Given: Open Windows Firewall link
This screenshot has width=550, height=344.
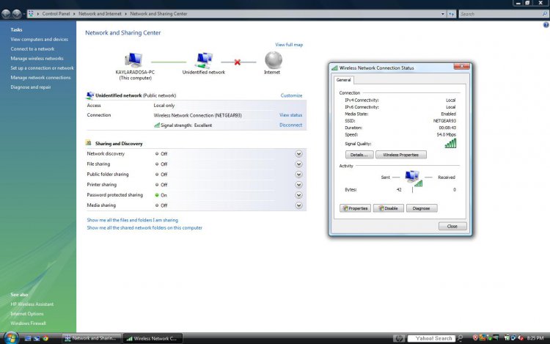Looking at the screenshot, I should point(28,323).
